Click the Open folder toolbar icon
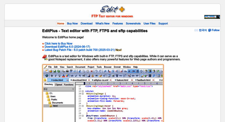The image size is (225, 122). coord(51,71)
